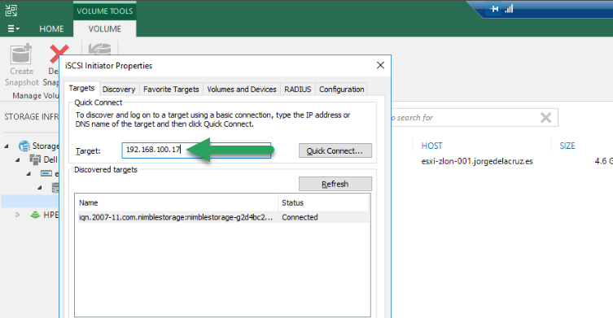613x318 pixels.
Task: Click the green HPE storage icon
Action: tap(35, 215)
